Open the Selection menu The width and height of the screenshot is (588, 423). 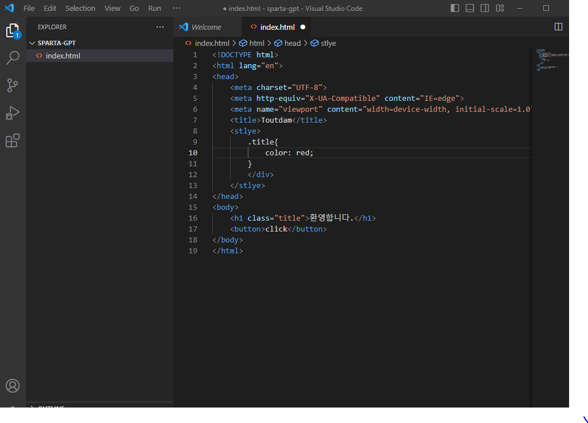click(80, 8)
